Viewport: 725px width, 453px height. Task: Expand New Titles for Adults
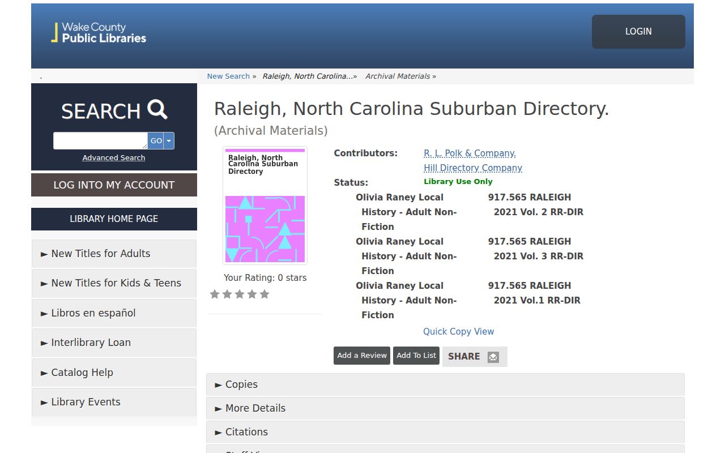114,254
